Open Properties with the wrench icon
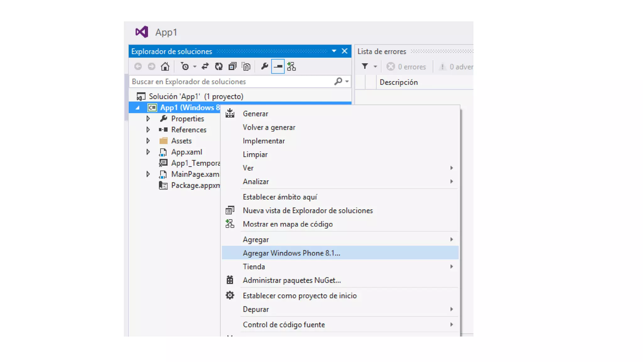 (x=264, y=67)
